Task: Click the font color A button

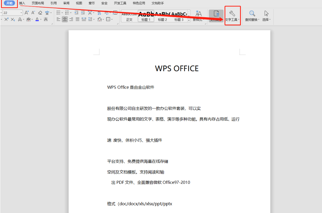Action: 37,19
